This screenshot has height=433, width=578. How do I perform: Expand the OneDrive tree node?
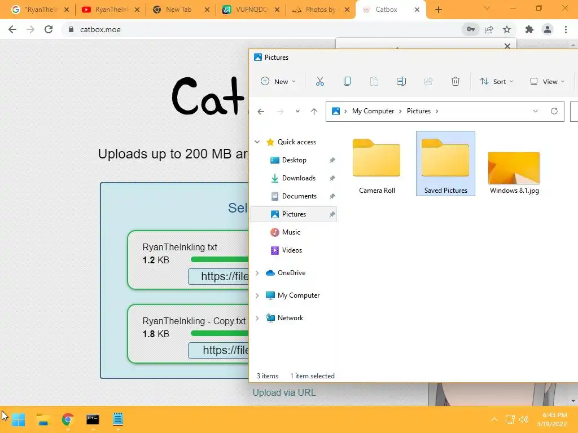point(257,273)
